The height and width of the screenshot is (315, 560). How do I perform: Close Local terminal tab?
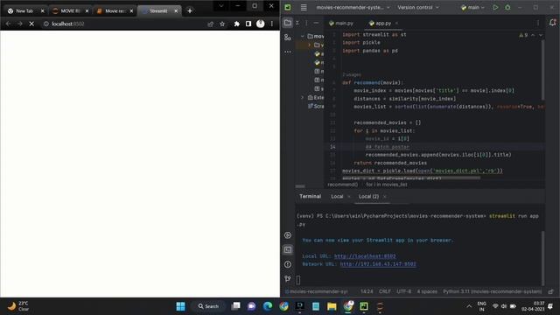click(349, 196)
